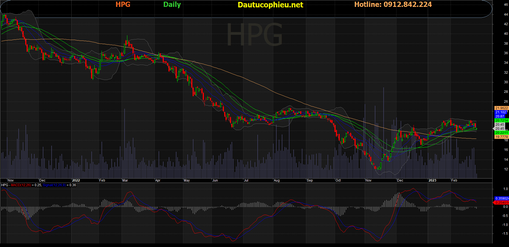Click the 2023 year marker on time axis
Image resolution: width=509 pixels, height=247 pixels.
point(432,180)
